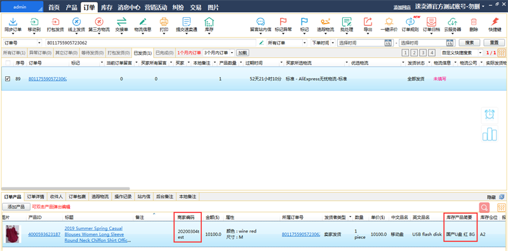508x251 pixels.
Task: Open order number link in row 89
Action: click(48, 79)
